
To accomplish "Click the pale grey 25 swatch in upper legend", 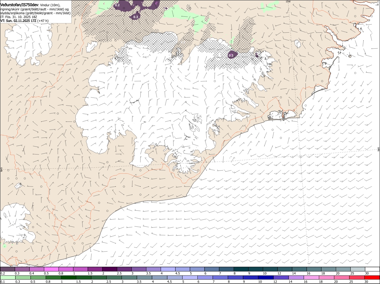I will point(358,269).
